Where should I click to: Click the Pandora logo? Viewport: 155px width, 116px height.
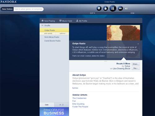(x=8, y=2)
